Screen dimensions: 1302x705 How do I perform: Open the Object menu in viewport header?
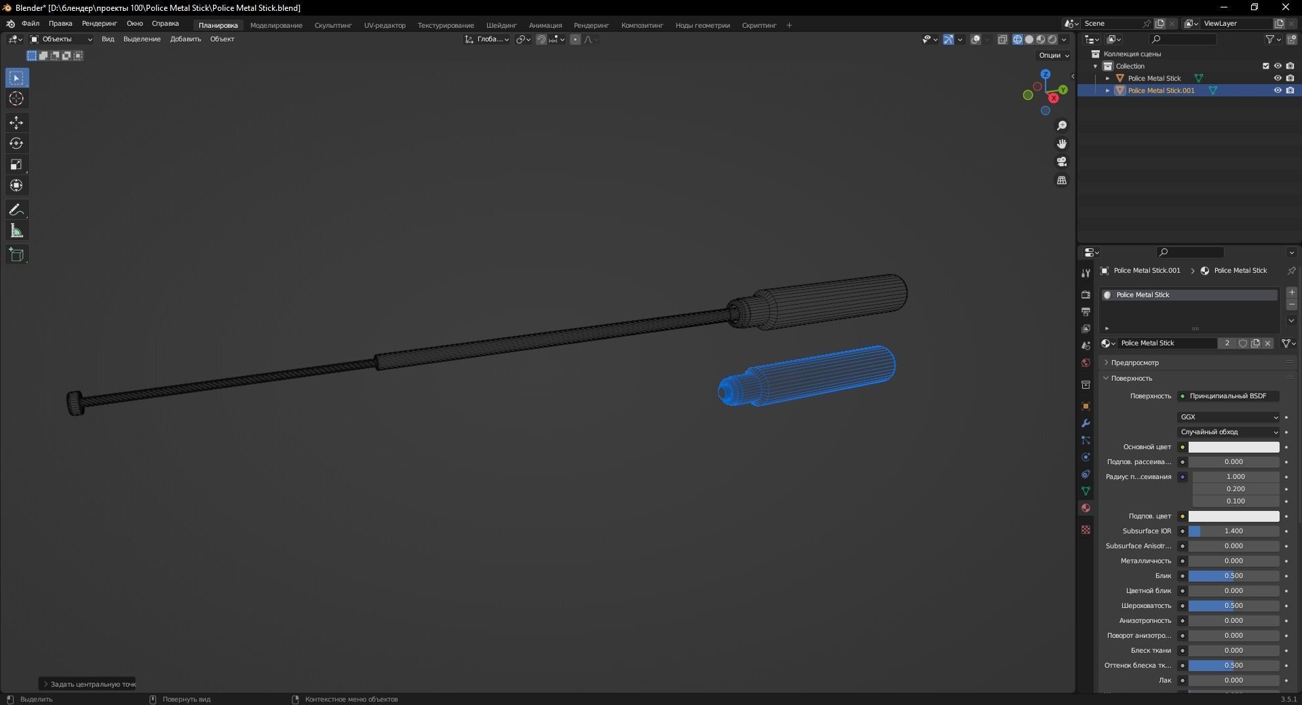[x=222, y=39]
